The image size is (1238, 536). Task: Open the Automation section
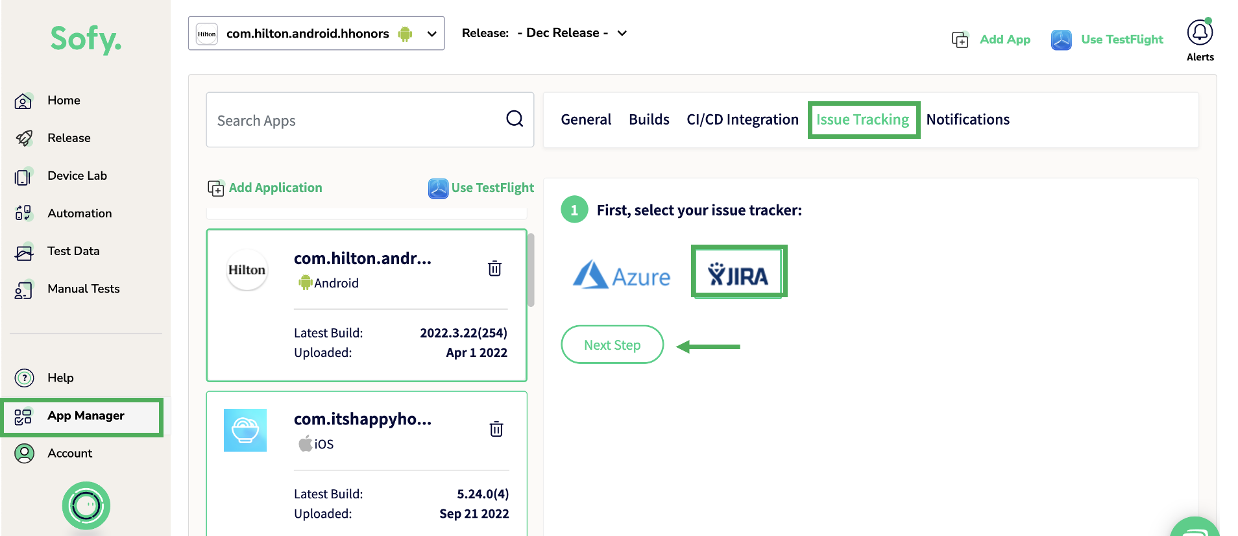80,213
